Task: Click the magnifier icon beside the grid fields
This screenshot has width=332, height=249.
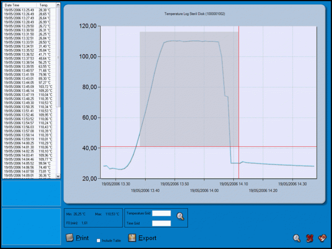Action: 180,216
